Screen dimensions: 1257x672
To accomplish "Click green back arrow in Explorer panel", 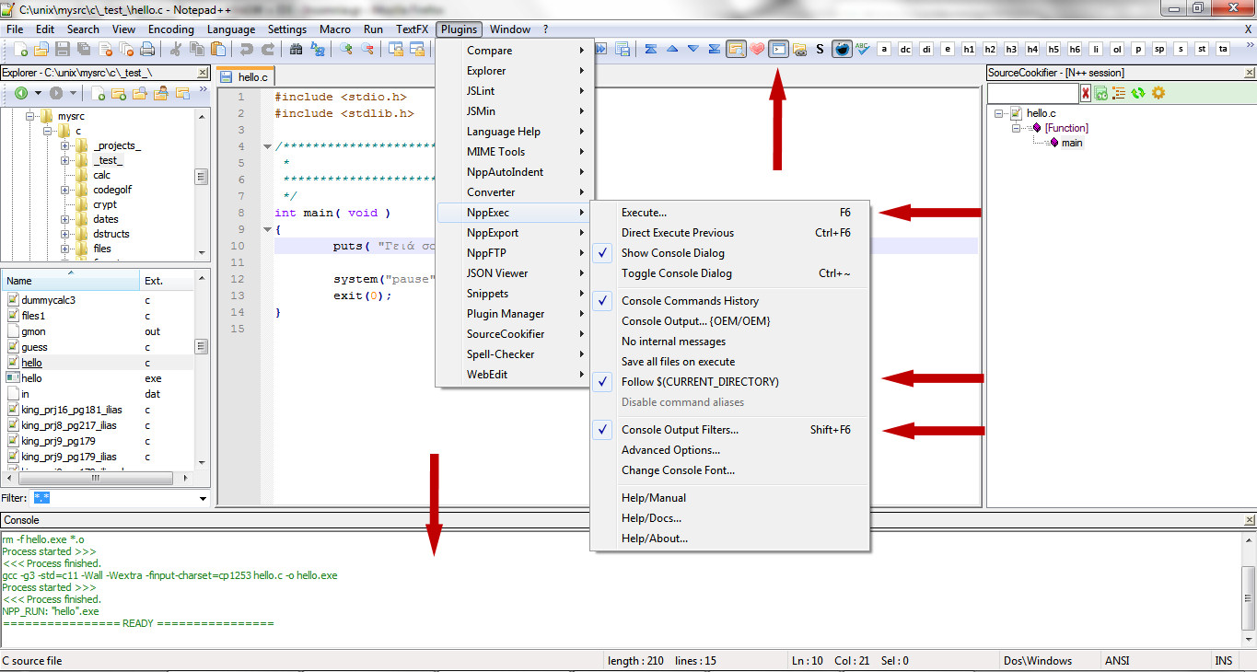I will (20, 93).
